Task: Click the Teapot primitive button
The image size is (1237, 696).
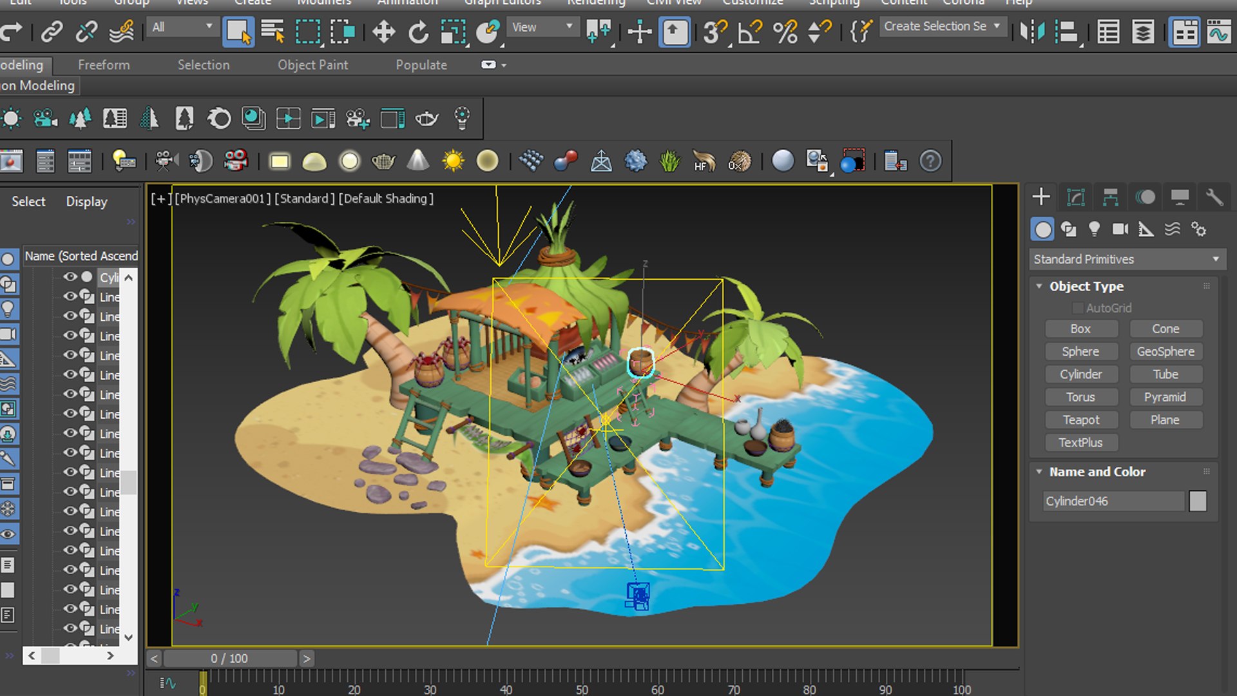Action: [1080, 420]
